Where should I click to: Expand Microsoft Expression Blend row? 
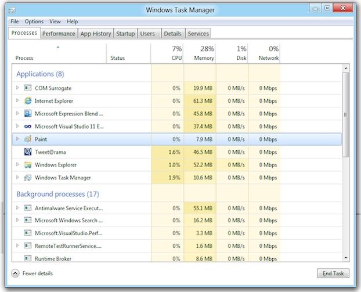(x=17, y=113)
